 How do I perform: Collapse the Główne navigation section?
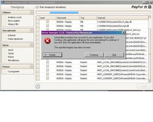click(32, 13)
